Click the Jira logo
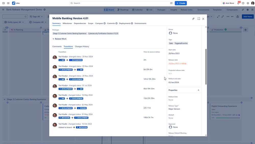255x144 pixels. pos(16,3)
